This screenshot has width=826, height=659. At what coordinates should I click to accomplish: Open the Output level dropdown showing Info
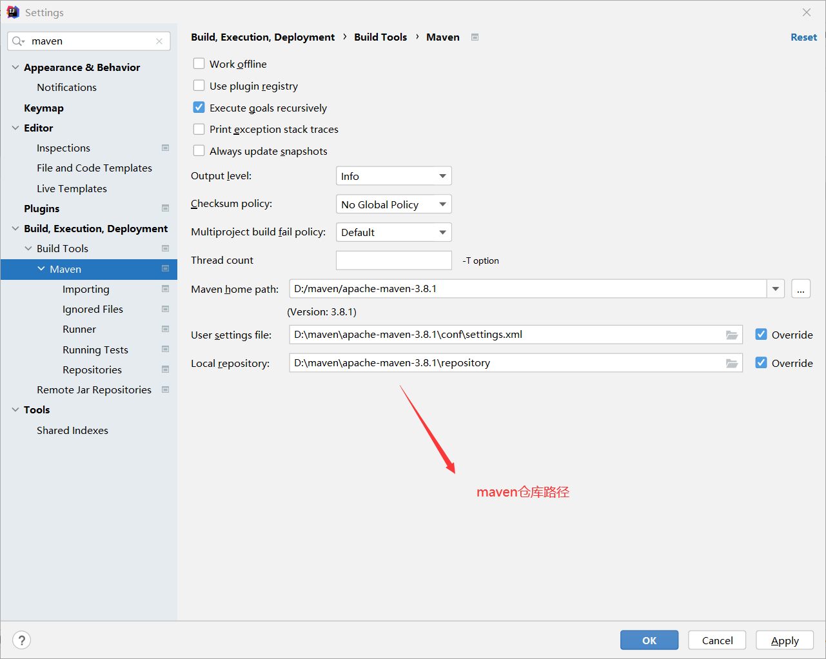pyautogui.click(x=394, y=176)
